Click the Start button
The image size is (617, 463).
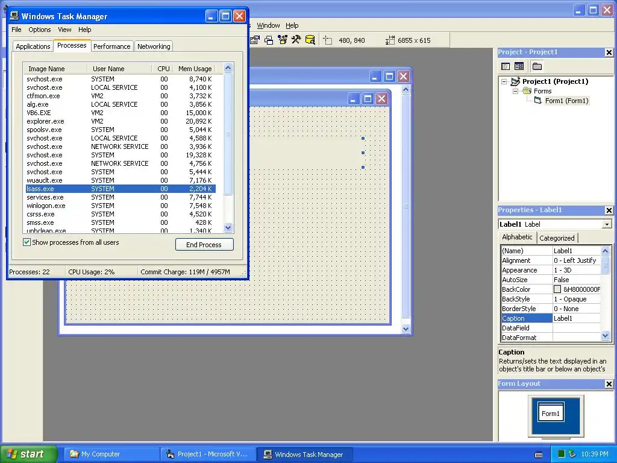coord(28,455)
